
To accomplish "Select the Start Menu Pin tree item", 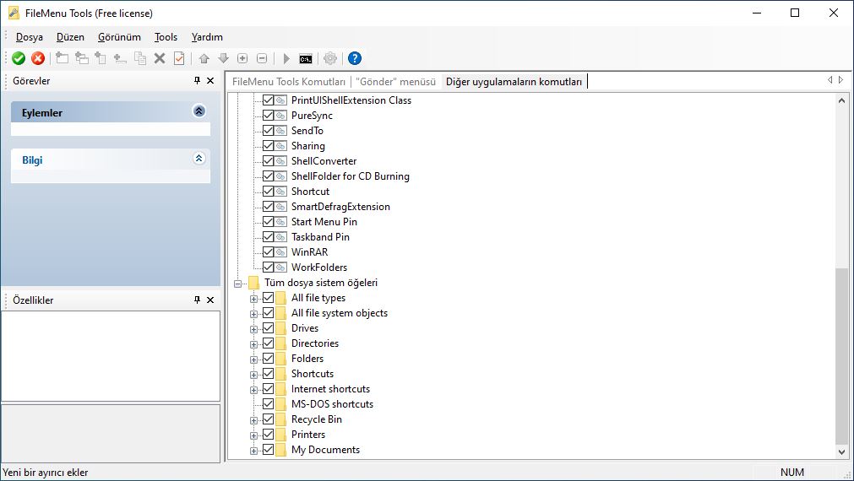I will point(324,222).
